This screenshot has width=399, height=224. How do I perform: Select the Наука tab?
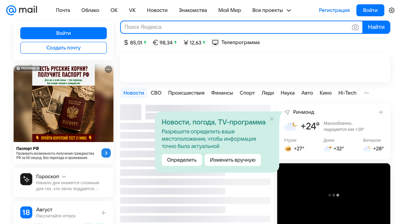click(288, 93)
